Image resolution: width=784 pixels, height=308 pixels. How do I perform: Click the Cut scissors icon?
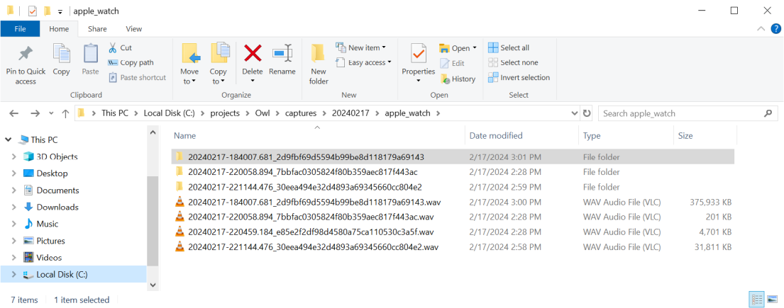tap(113, 48)
